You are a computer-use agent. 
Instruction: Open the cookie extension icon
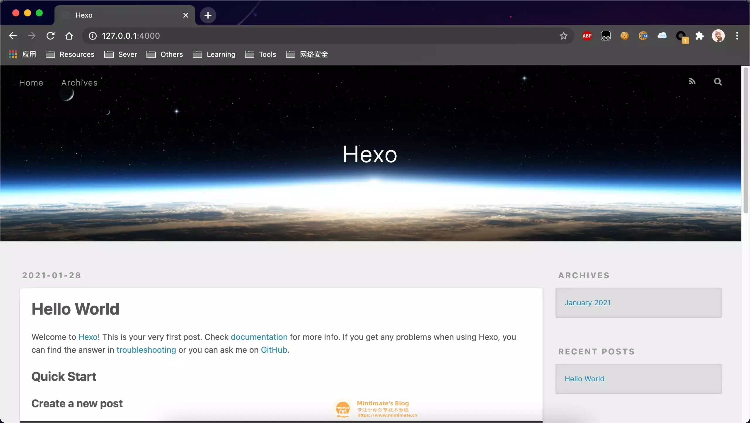click(625, 36)
